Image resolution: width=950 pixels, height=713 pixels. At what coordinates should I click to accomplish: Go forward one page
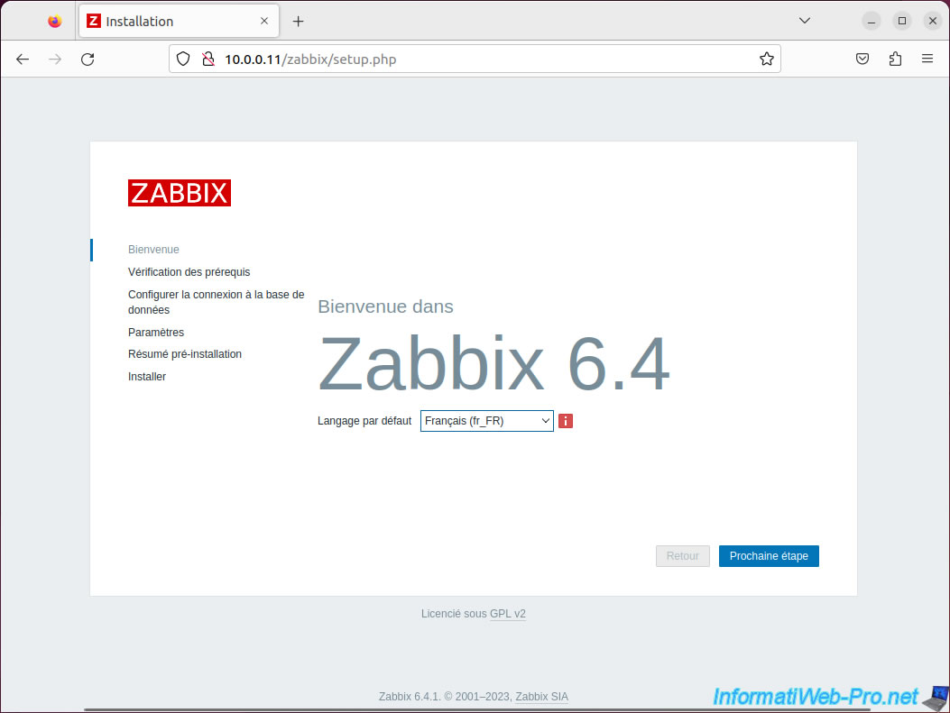[55, 59]
